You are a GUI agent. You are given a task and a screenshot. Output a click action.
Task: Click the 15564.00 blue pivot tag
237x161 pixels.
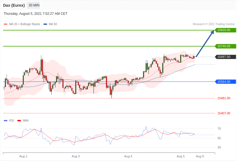[225, 82]
